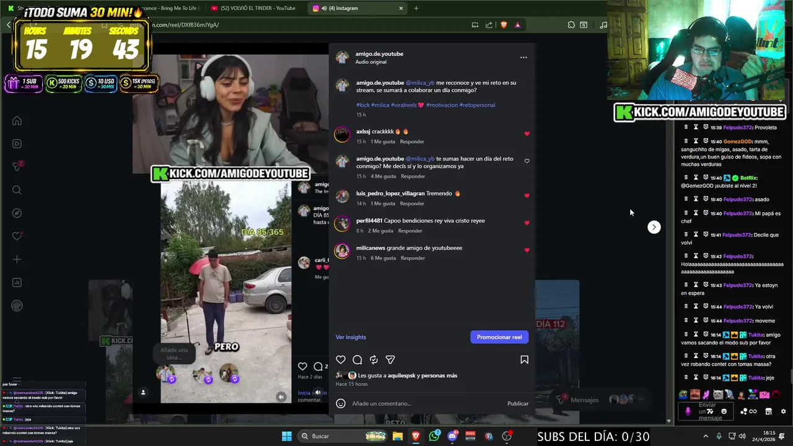Screen dimensions: 793x446
Task: Open a new browser tab
Action: pos(416,8)
